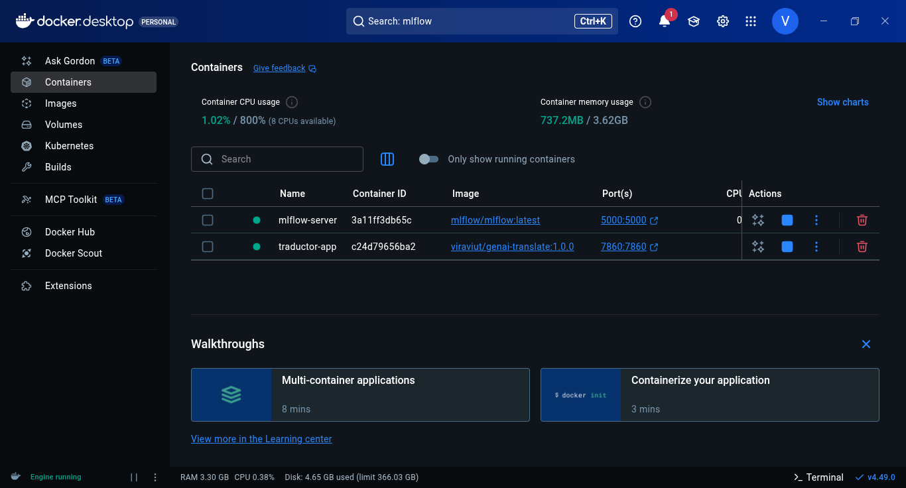Toggle Only show running containers switch
This screenshot has width=906, height=488.
tap(429, 159)
